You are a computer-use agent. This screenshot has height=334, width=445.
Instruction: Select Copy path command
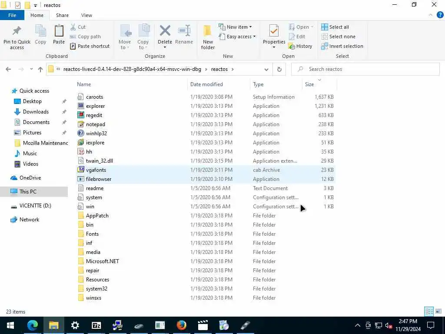[86, 37]
